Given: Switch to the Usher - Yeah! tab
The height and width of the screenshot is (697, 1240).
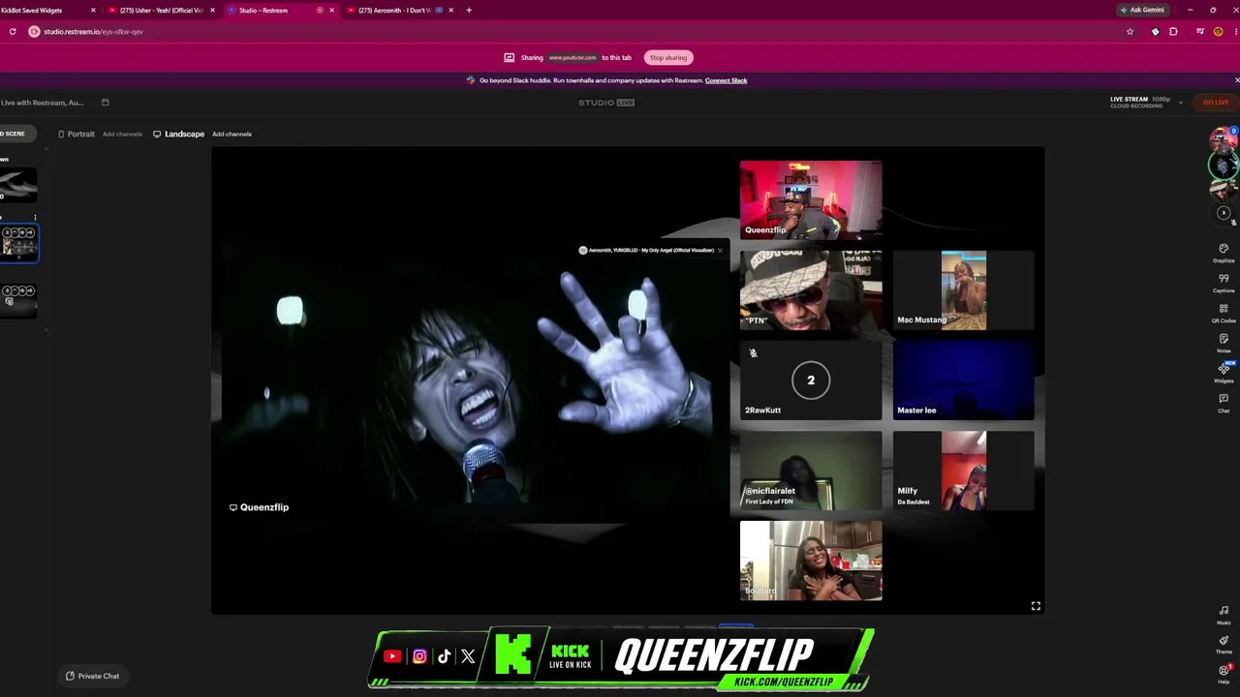Looking at the screenshot, I should 161,11.
